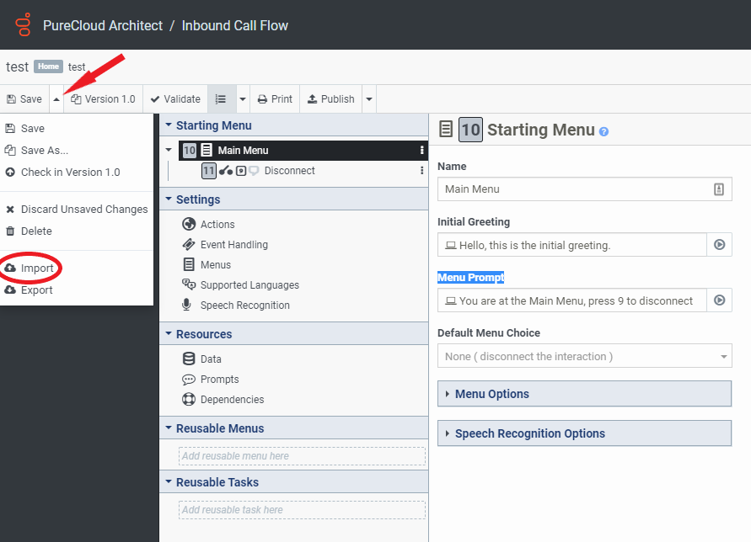Collapse the Resources section
The height and width of the screenshot is (542, 751).
click(169, 333)
